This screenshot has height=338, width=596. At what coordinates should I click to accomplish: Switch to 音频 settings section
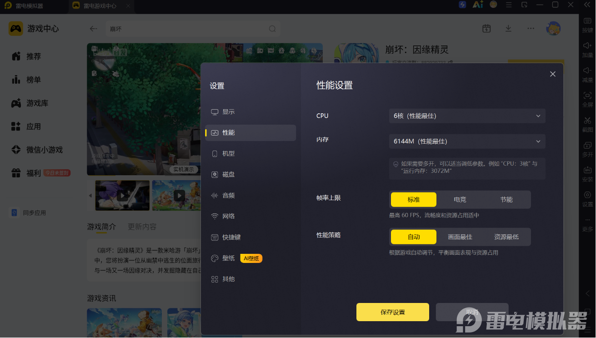point(250,196)
